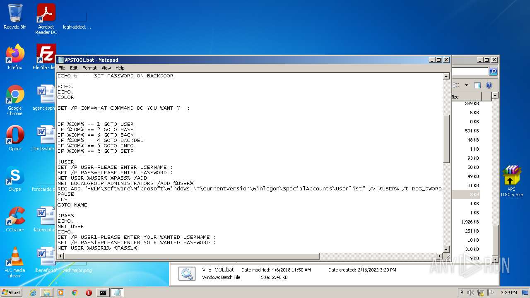The width and height of the screenshot is (530, 298).
Task: Click the network tray icon
Action: 481,293
